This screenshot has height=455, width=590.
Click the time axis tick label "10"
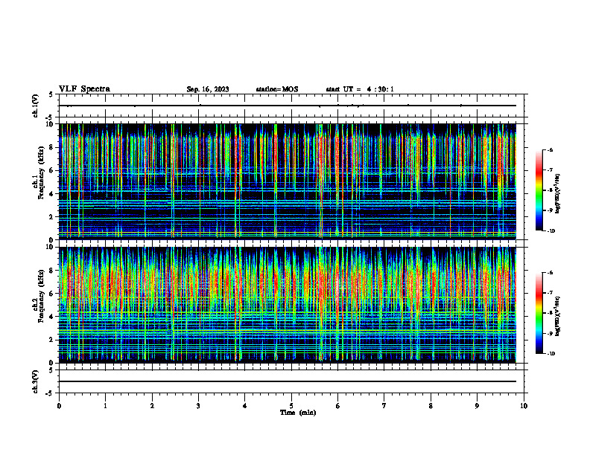coord(524,406)
